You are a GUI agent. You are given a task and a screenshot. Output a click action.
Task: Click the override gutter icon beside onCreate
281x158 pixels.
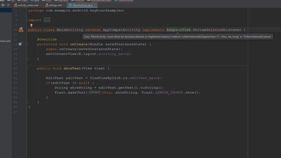[20, 44]
